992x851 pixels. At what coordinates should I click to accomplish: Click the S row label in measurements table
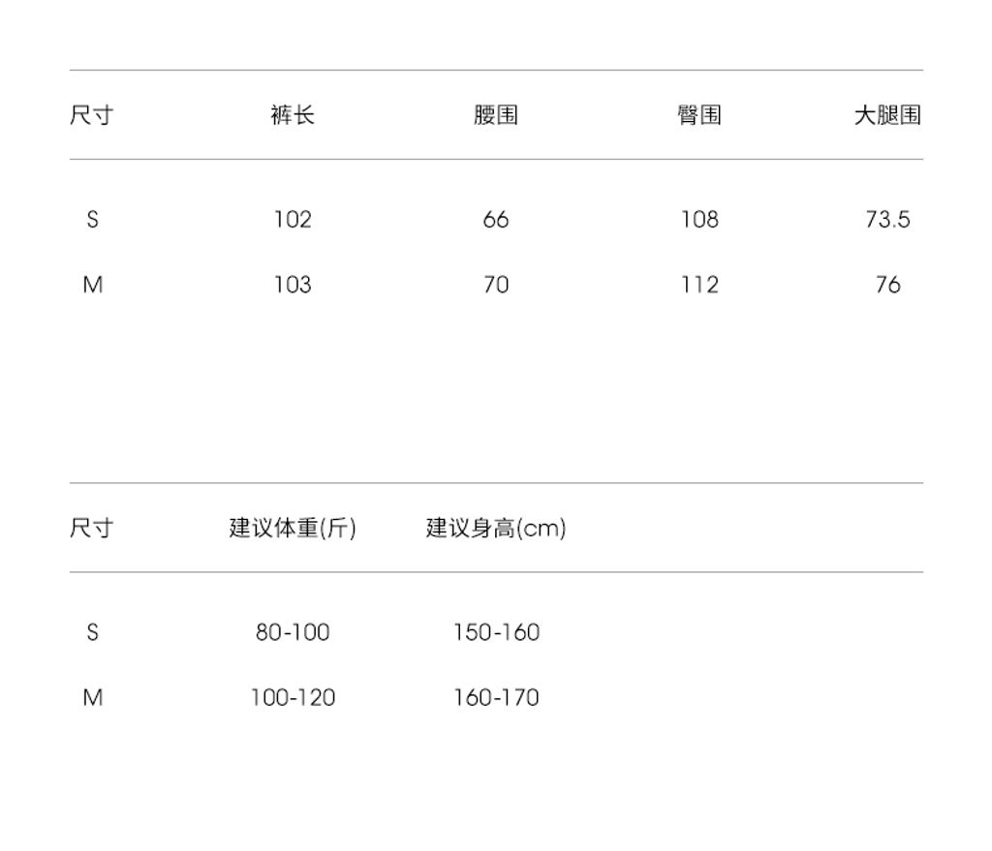click(x=92, y=220)
